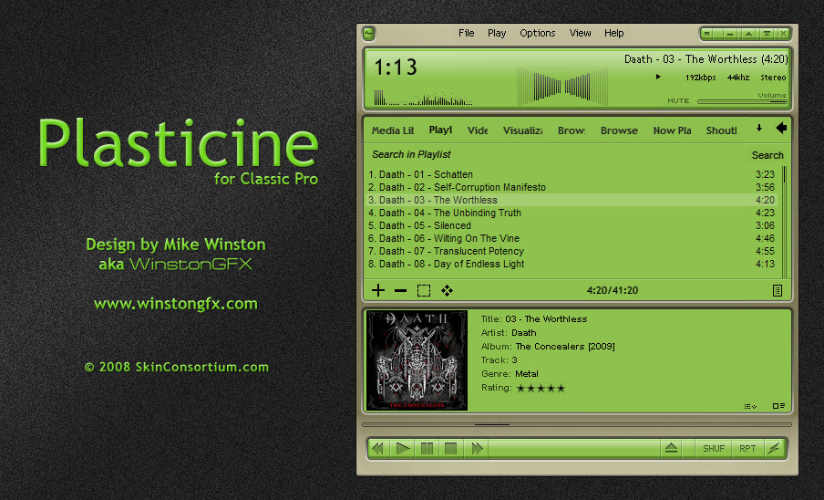Image resolution: width=824 pixels, height=500 pixels.
Task: Click the 'Artist: Daath' line
Action: coord(509,333)
